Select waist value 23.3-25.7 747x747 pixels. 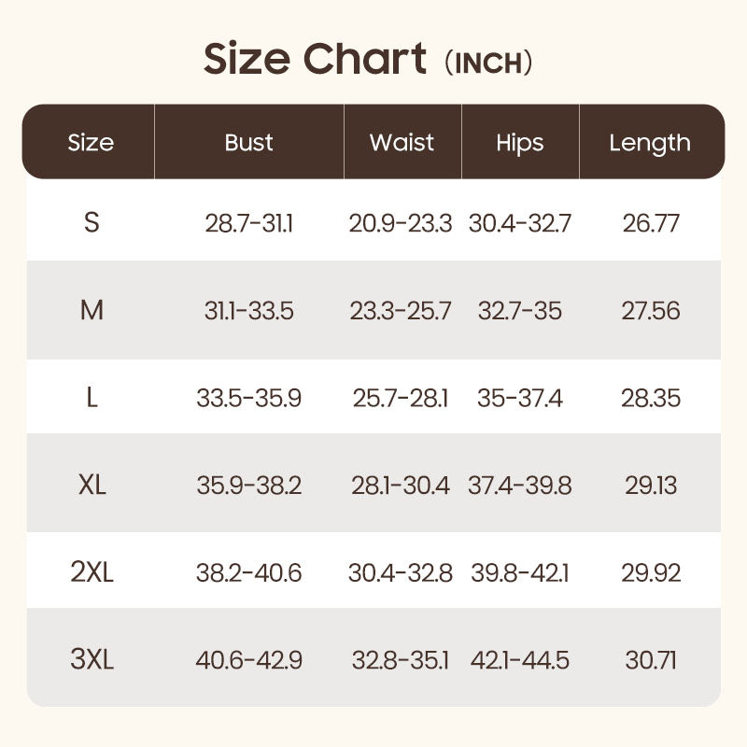point(401,311)
